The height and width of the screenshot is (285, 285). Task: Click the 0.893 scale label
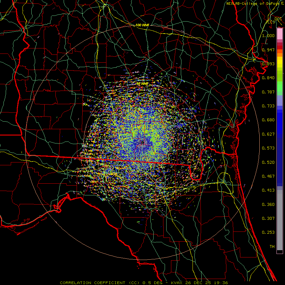tap(268, 64)
